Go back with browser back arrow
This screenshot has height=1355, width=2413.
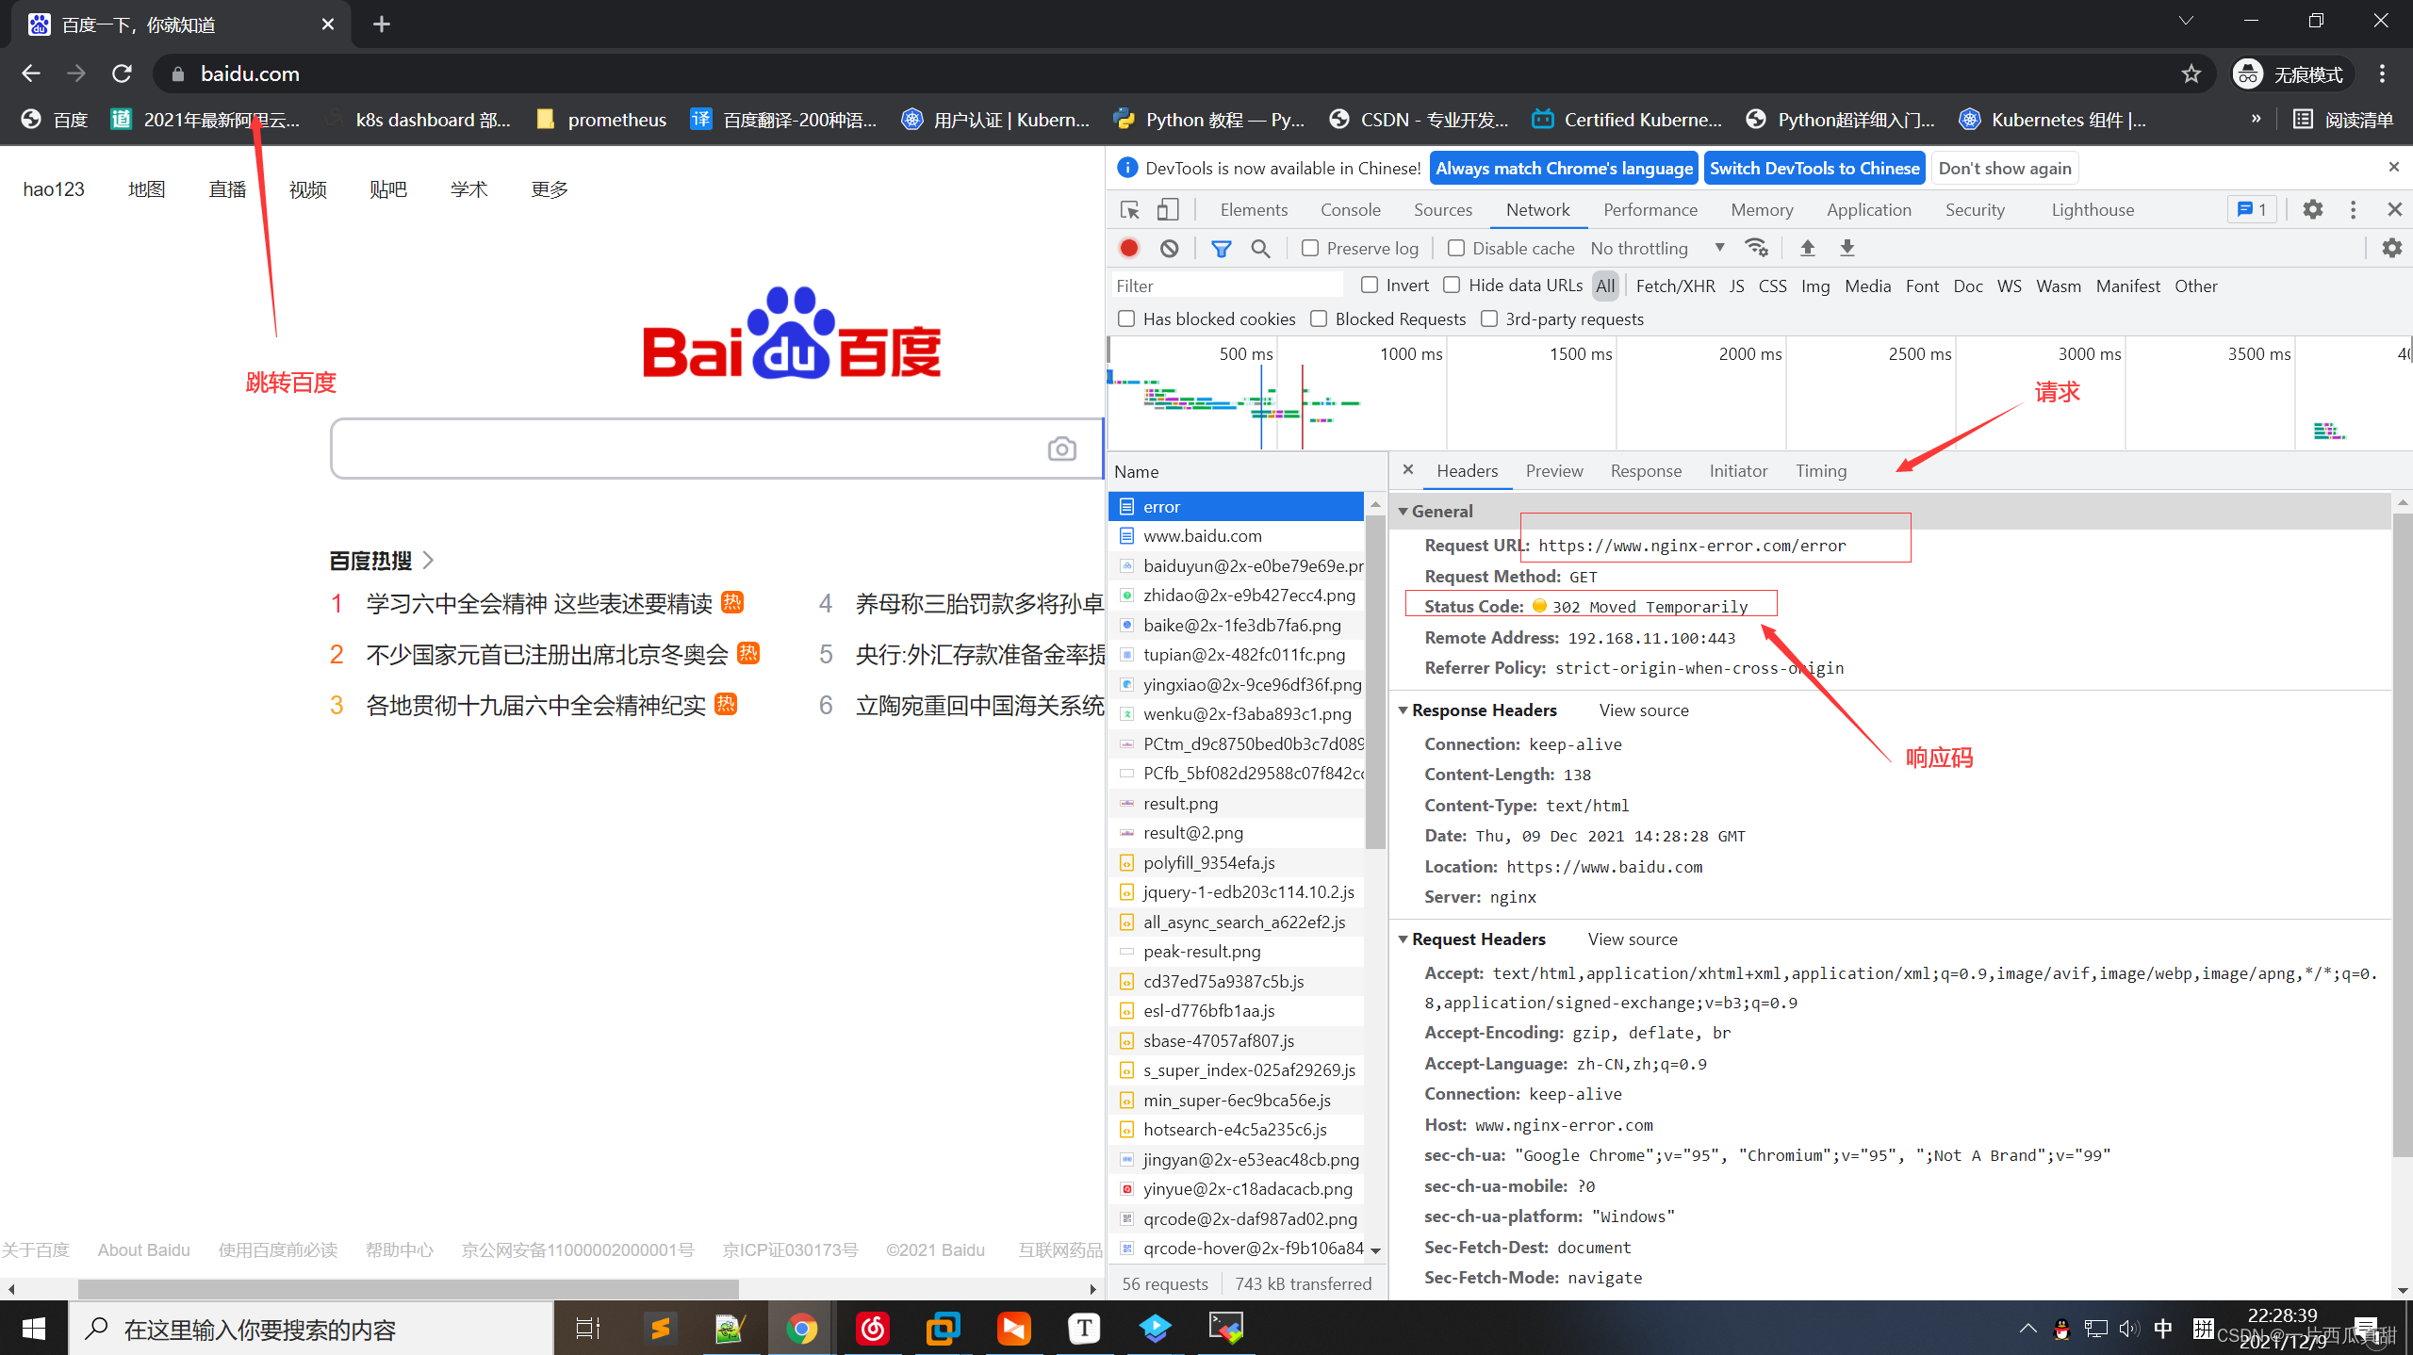point(30,73)
